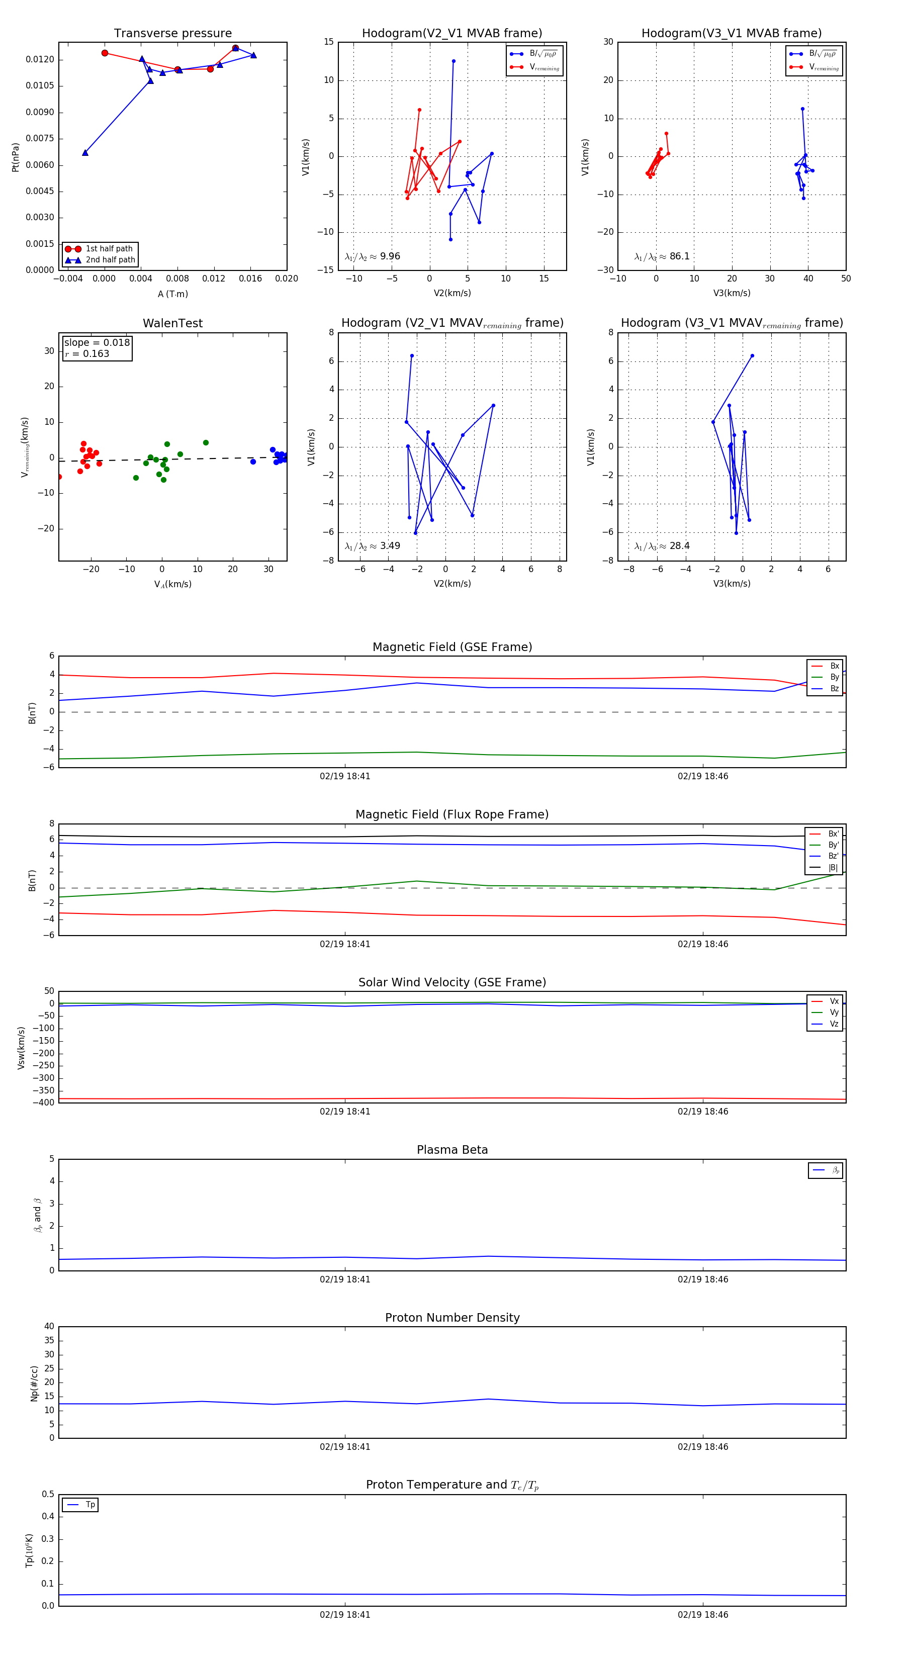Click the 'A (T·m)' x-axis label
The height and width of the screenshot is (1659, 905).
click(172, 294)
